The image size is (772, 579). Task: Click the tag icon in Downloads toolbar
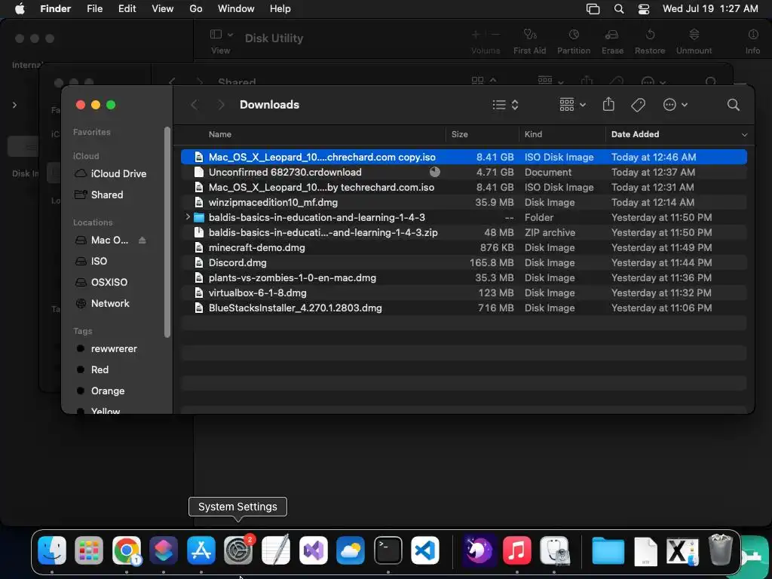pos(638,105)
